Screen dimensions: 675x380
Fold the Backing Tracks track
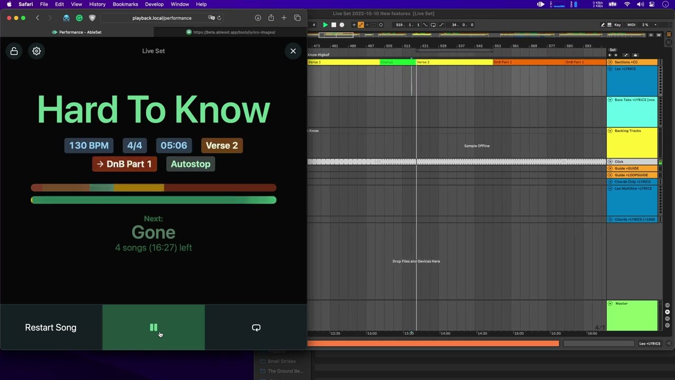(610, 131)
